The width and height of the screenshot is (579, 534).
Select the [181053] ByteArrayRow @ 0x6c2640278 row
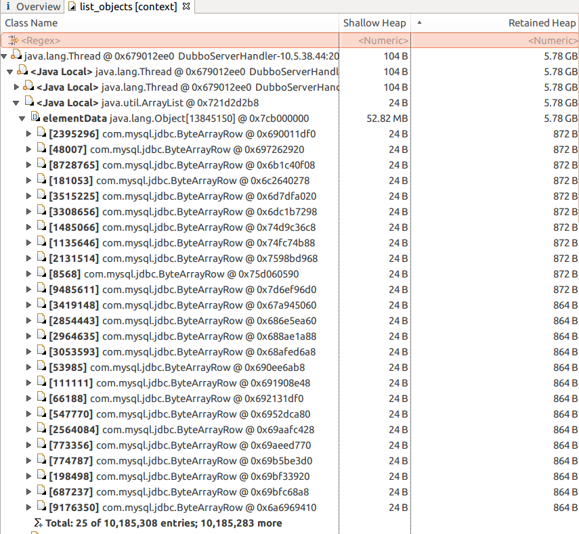[x=169, y=180]
